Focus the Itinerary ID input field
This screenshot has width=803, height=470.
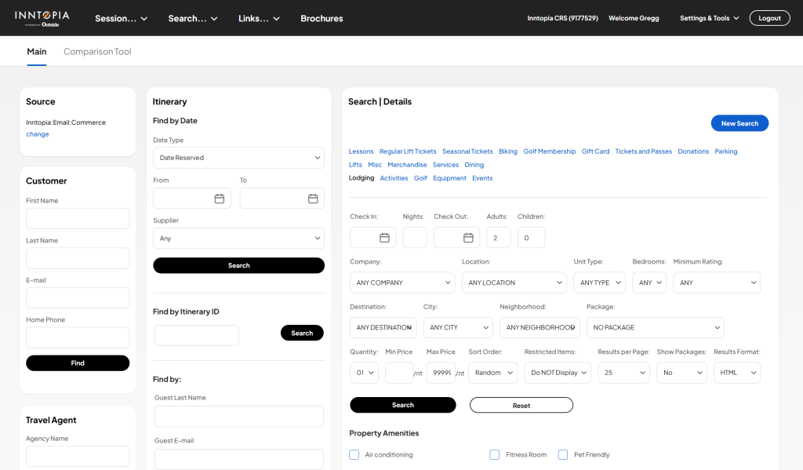(197, 335)
